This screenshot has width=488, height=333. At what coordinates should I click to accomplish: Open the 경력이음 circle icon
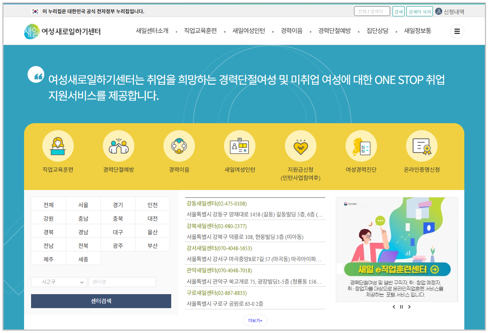pyautogui.click(x=179, y=146)
